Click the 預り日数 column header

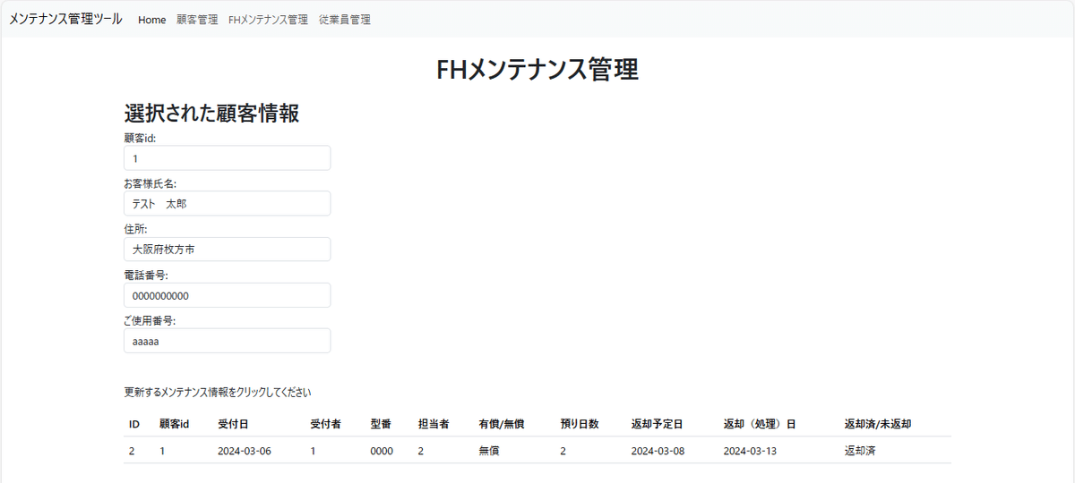tap(580, 424)
